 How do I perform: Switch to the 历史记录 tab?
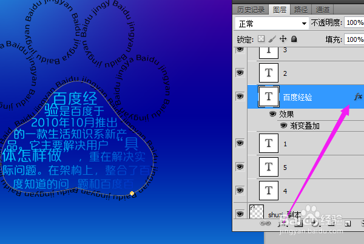pos(251,10)
